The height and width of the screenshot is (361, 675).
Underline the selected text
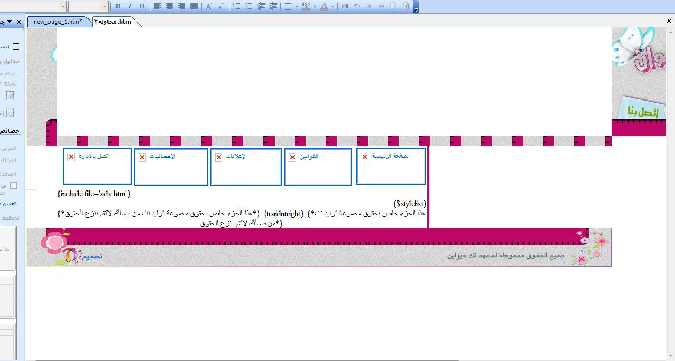pos(142,6)
